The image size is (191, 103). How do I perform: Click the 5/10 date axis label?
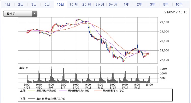coord(76,88)
